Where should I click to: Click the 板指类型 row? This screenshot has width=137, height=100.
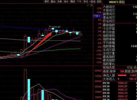click(x=120, y=67)
